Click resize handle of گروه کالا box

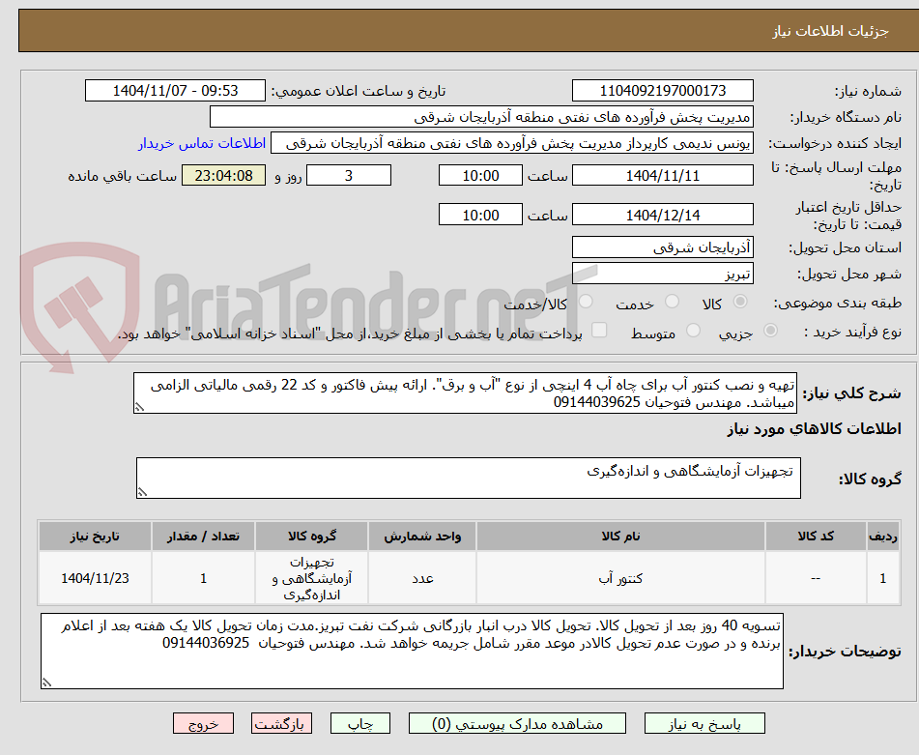(142, 492)
